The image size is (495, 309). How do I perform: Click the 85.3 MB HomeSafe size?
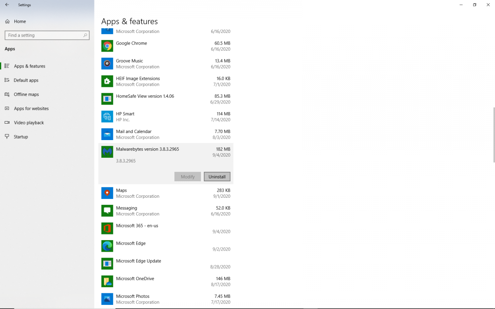click(x=222, y=96)
